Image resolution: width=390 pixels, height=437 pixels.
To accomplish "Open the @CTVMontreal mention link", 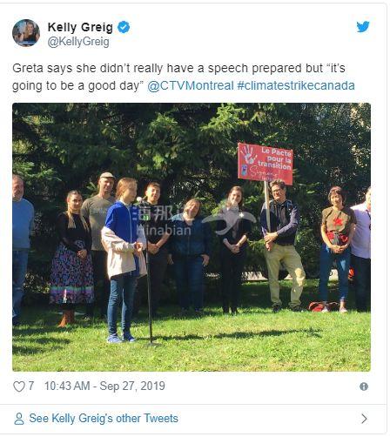I will [191, 85].
